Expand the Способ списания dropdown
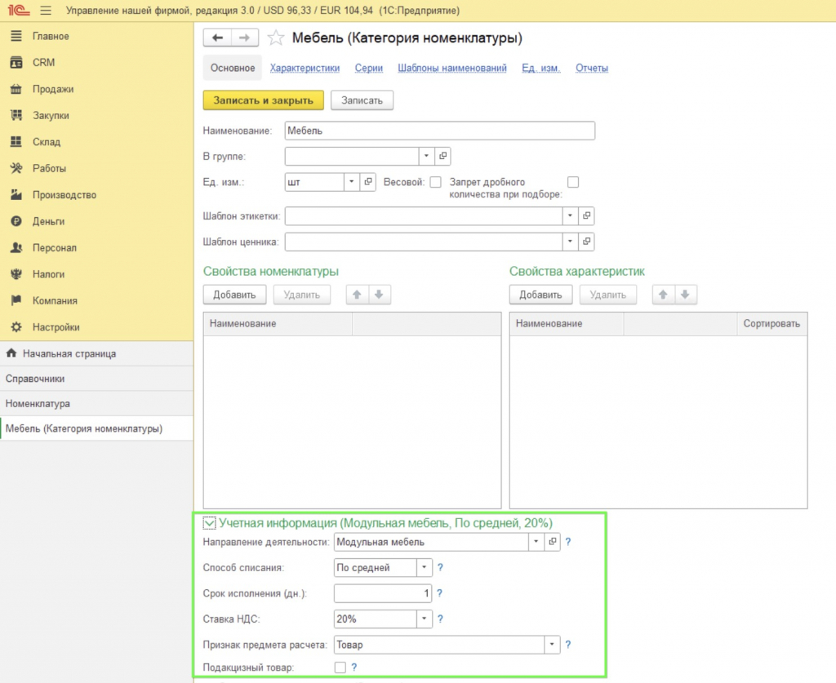The height and width of the screenshot is (683, 836). (x=424, y=567)
